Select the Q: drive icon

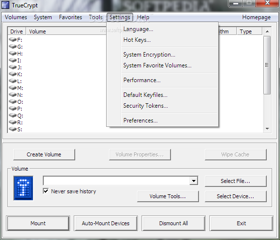(x=13, y=116)
